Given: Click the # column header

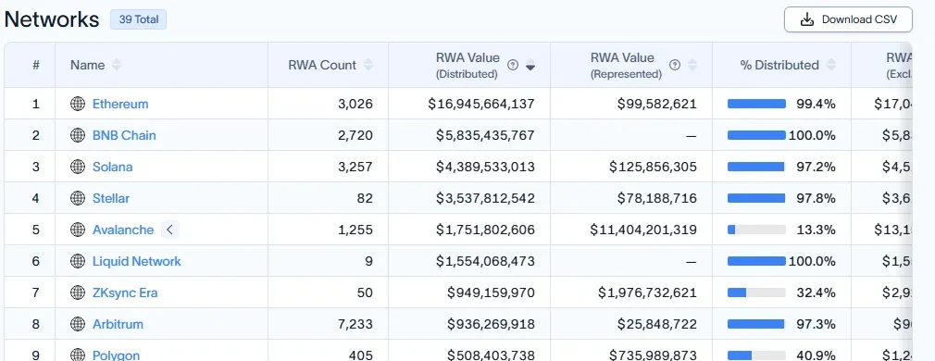Looking at the screenshot, I should (36, 65).
